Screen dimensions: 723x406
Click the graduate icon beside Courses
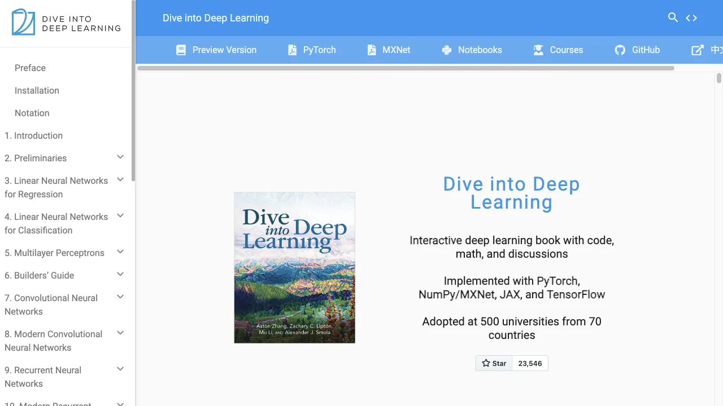538,50
